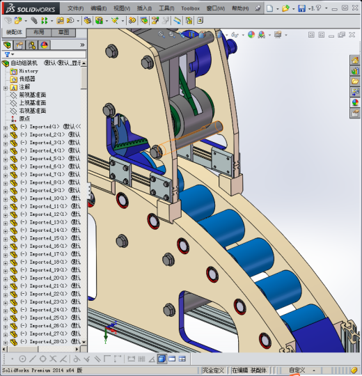Click the Edit Appearance color ball in view toolbar
The image size is (362, 376).
point(251,35)
